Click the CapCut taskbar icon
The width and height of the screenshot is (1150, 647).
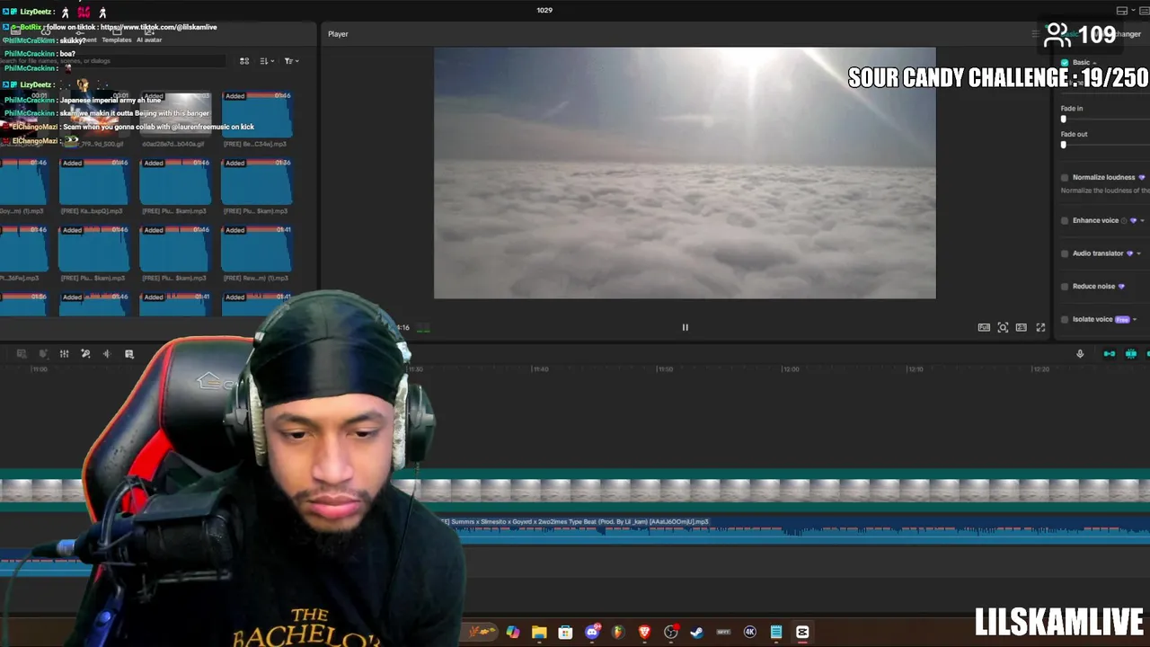point(802,633)
